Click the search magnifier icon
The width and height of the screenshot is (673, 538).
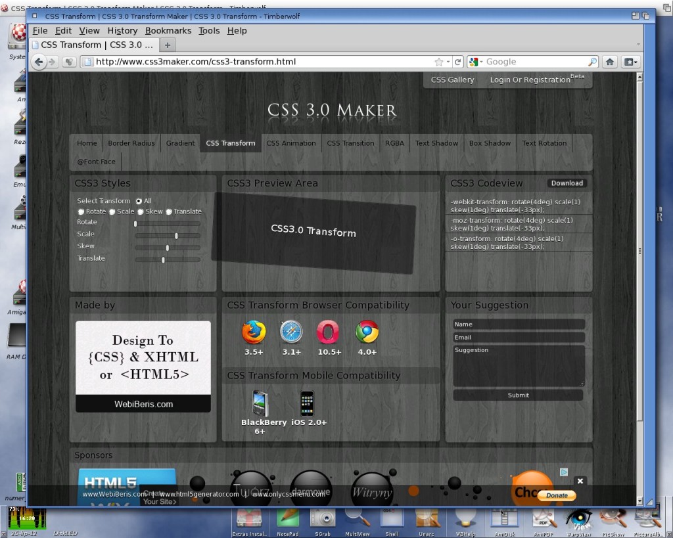[592, 62]
